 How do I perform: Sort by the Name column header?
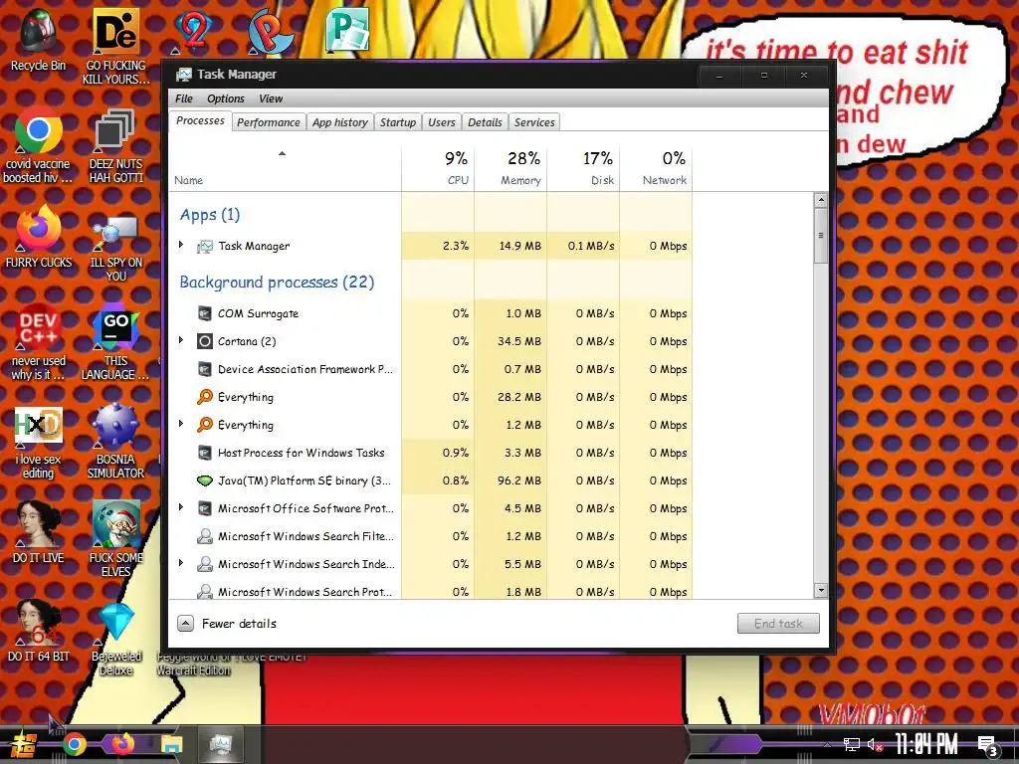click(x=285, y=169)
